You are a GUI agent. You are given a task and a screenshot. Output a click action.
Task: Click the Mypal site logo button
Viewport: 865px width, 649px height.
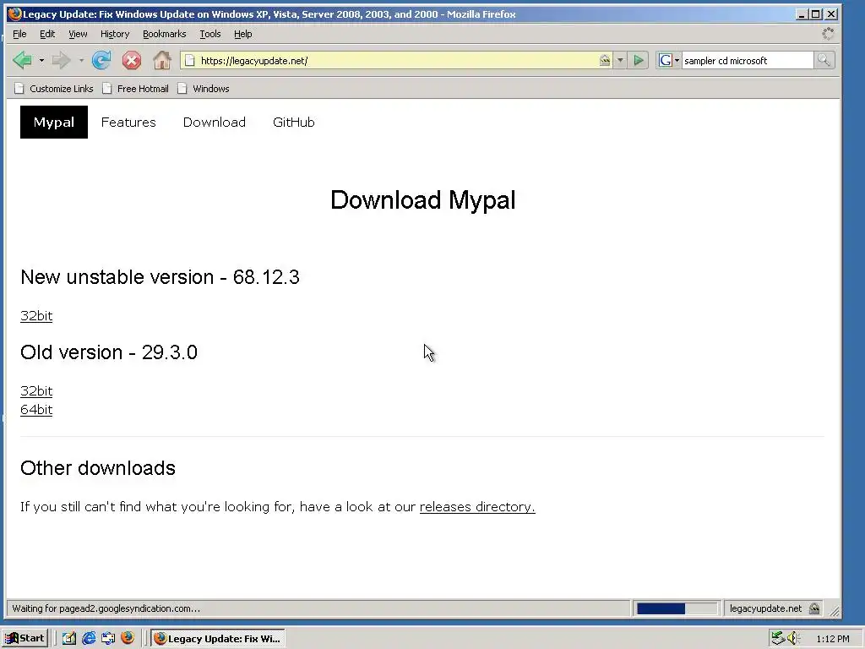pos(54,122)
